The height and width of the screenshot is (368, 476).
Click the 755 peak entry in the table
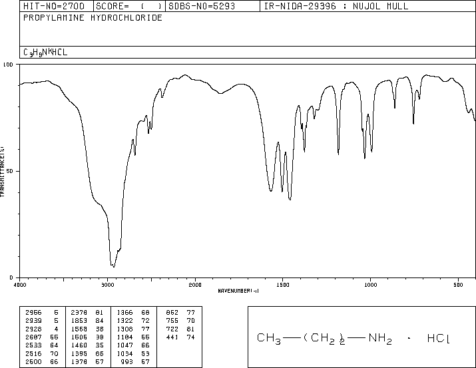(x=180, y=321)
